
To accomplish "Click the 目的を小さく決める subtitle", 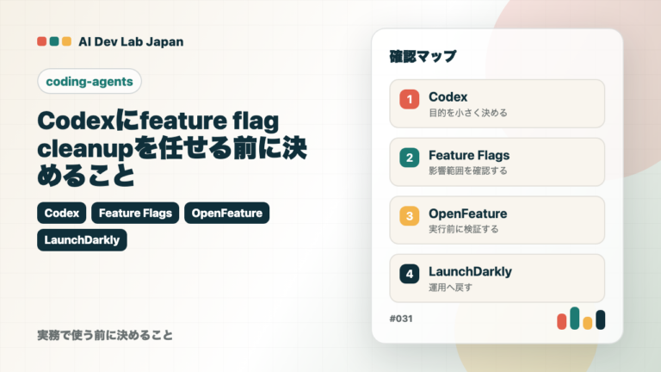I will [468, 113].
